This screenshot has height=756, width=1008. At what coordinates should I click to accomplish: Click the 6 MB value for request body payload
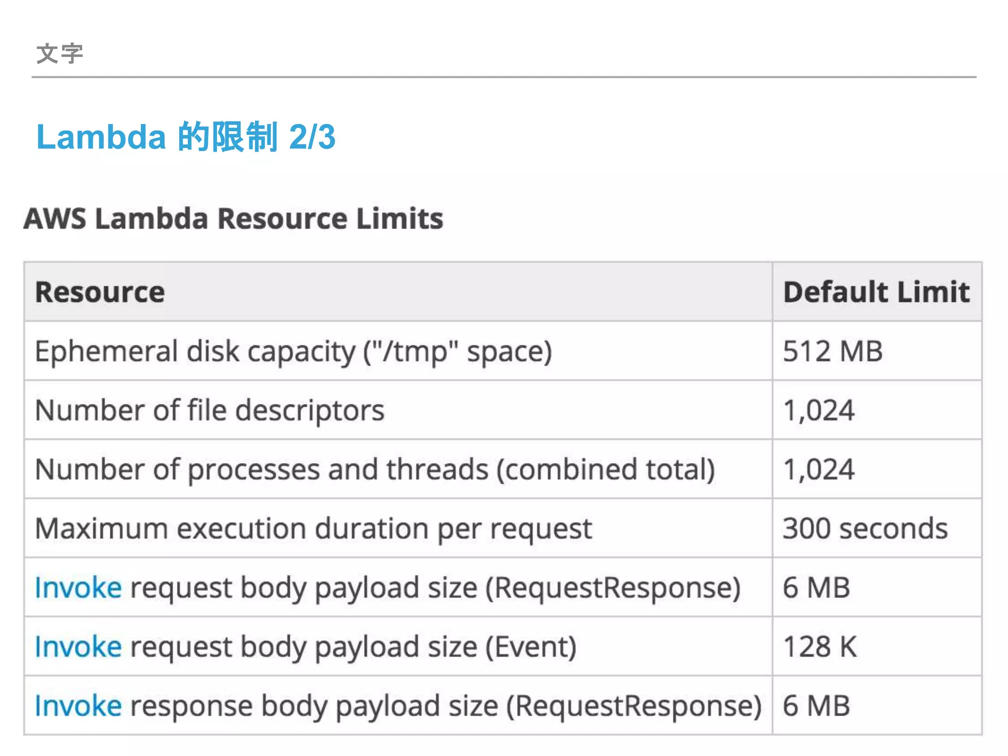(x=816, y=588)
